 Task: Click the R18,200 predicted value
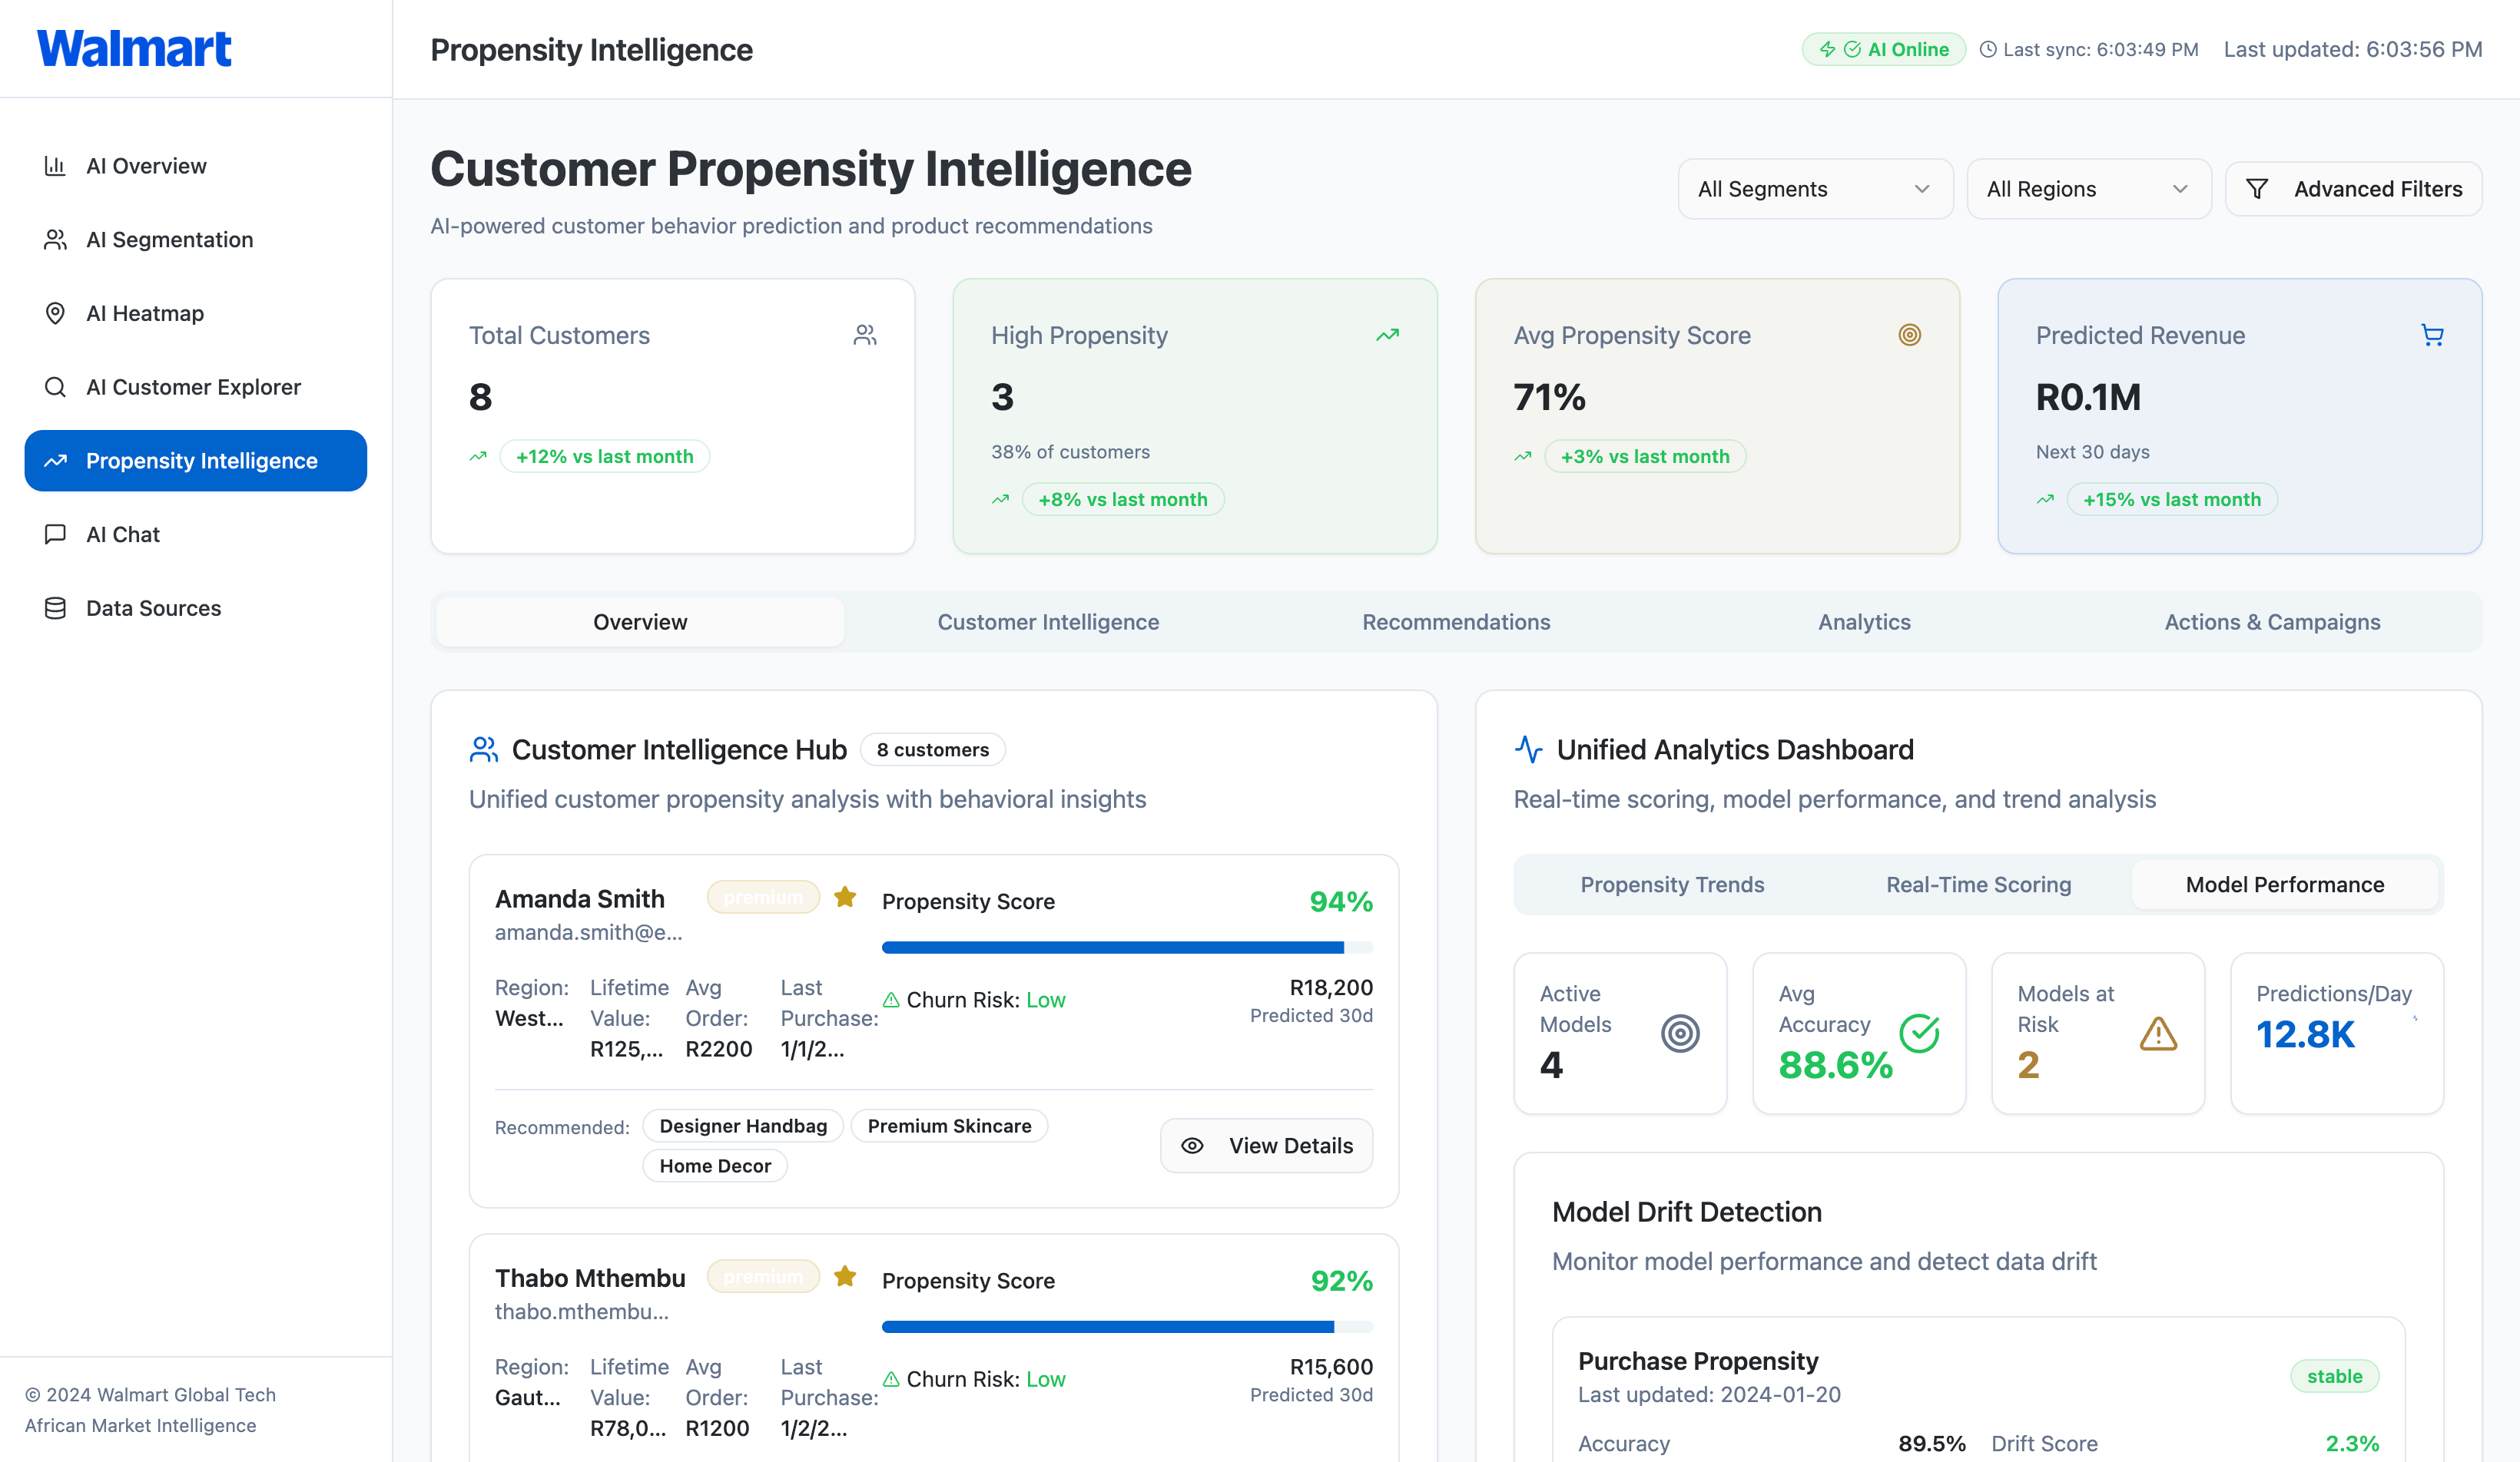(x=1330, y=987)
